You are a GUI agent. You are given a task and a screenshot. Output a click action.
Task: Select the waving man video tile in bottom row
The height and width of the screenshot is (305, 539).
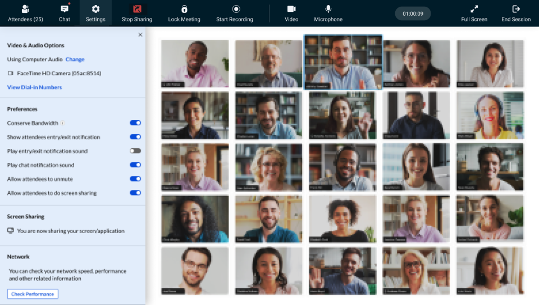[x=342, y=271]
